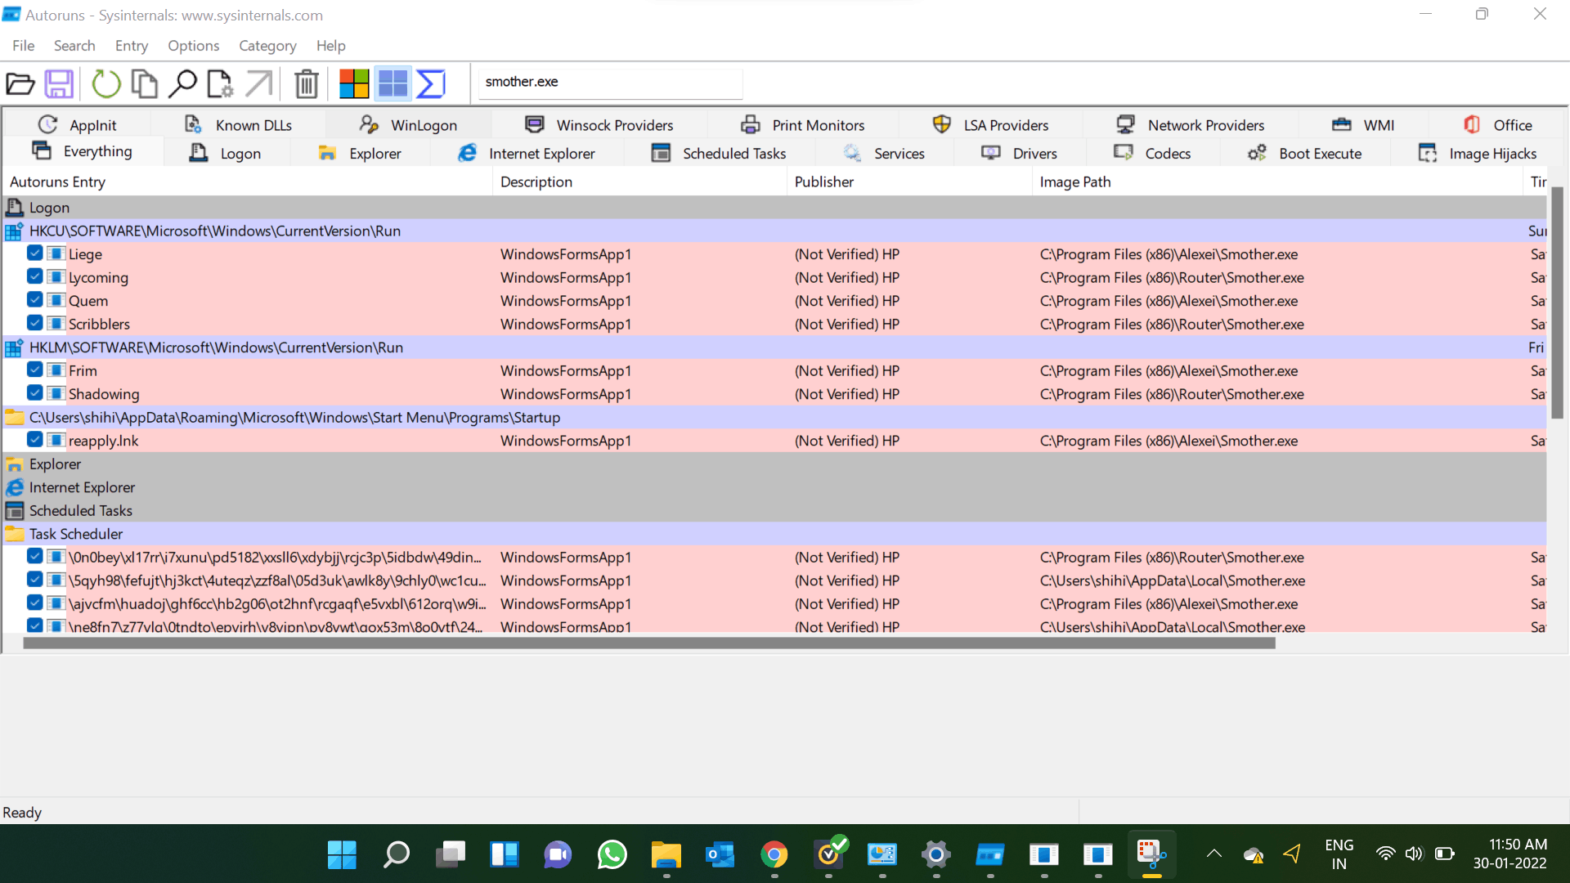The width and height of the screenshot is (1570, 883).
Task: Sort by the Publisher column header
Action: (x=823, y=182)
